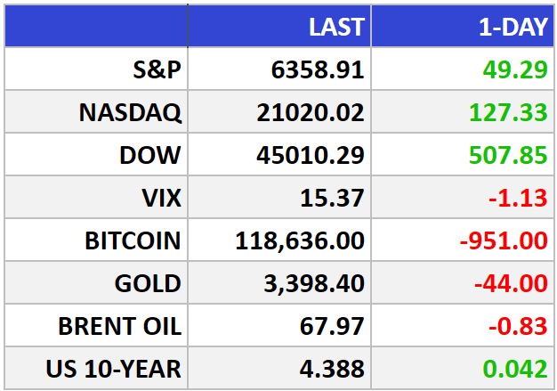The image size is (557, 391).
Task: Select the S&P row label
Action: [157, 69]
